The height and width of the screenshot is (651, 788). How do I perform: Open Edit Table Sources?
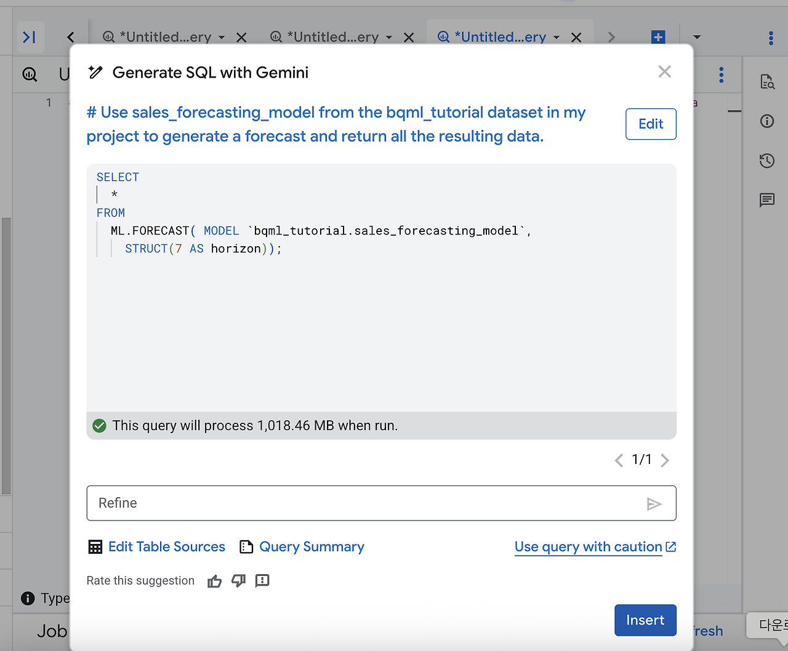[157, 547]
